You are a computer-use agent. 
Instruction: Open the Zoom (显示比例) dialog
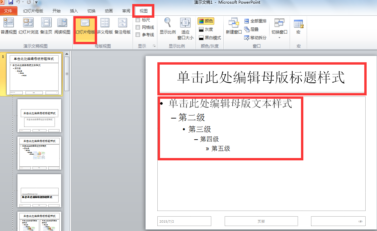[x=168, y=26]
